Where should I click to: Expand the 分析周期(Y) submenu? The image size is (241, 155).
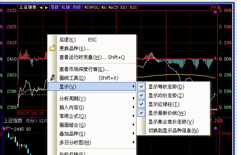click(92, 98)
